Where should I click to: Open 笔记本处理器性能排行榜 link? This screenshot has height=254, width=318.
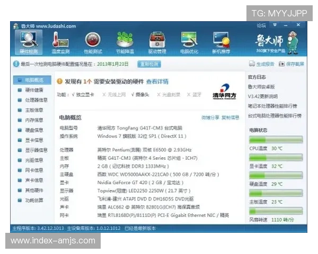(x=272, y=106)
